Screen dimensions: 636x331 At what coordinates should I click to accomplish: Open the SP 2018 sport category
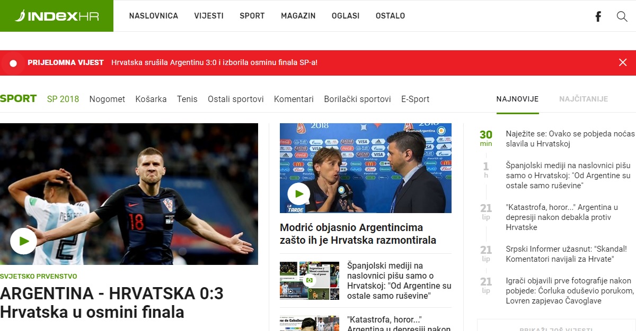[x=63, y=99]
